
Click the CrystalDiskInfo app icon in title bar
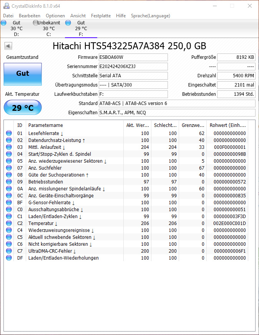[7, 6]
